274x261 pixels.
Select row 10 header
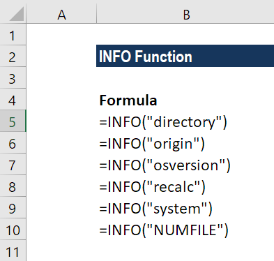pos(13,229)
